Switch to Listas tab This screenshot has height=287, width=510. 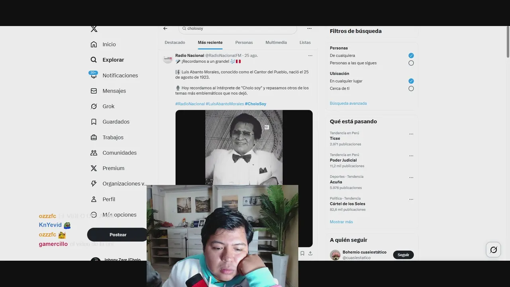(305, 42)
